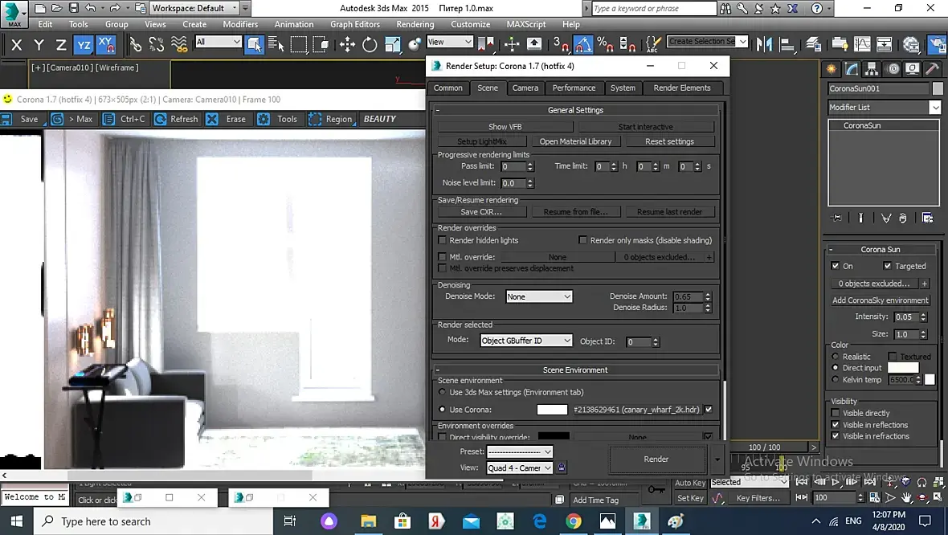Toggle the Percent Snap icon

click(x=605, y=44)
